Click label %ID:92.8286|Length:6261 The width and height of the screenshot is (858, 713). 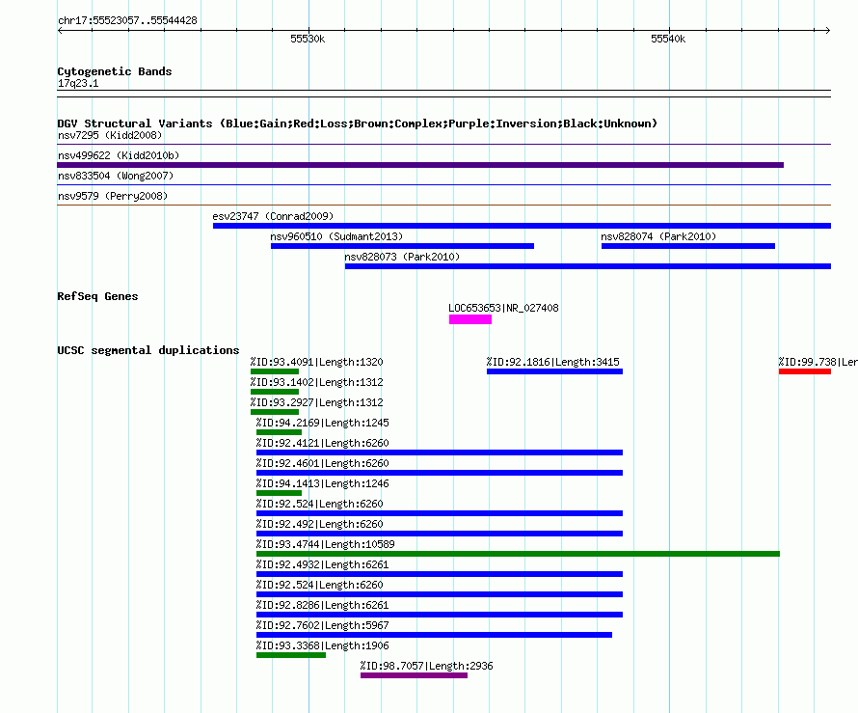tap(322, 605)
